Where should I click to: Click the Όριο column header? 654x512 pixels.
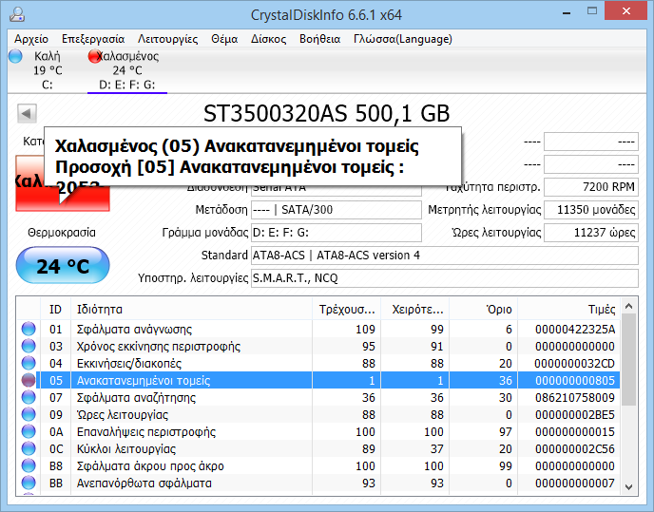pyautogui.click(x=484, y=309)
